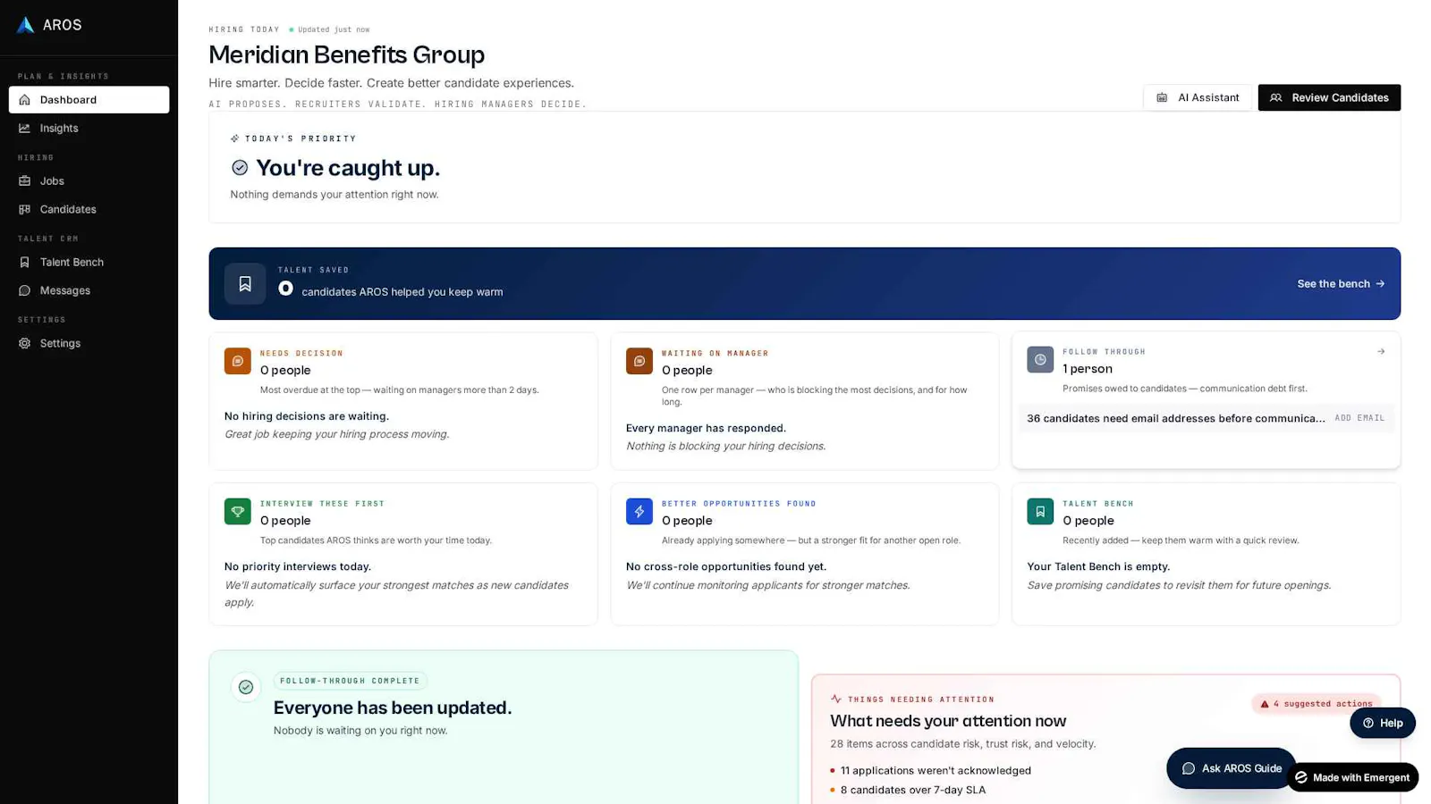
Task: Click the 'Updated just now' status
Action: pos(329,29)
